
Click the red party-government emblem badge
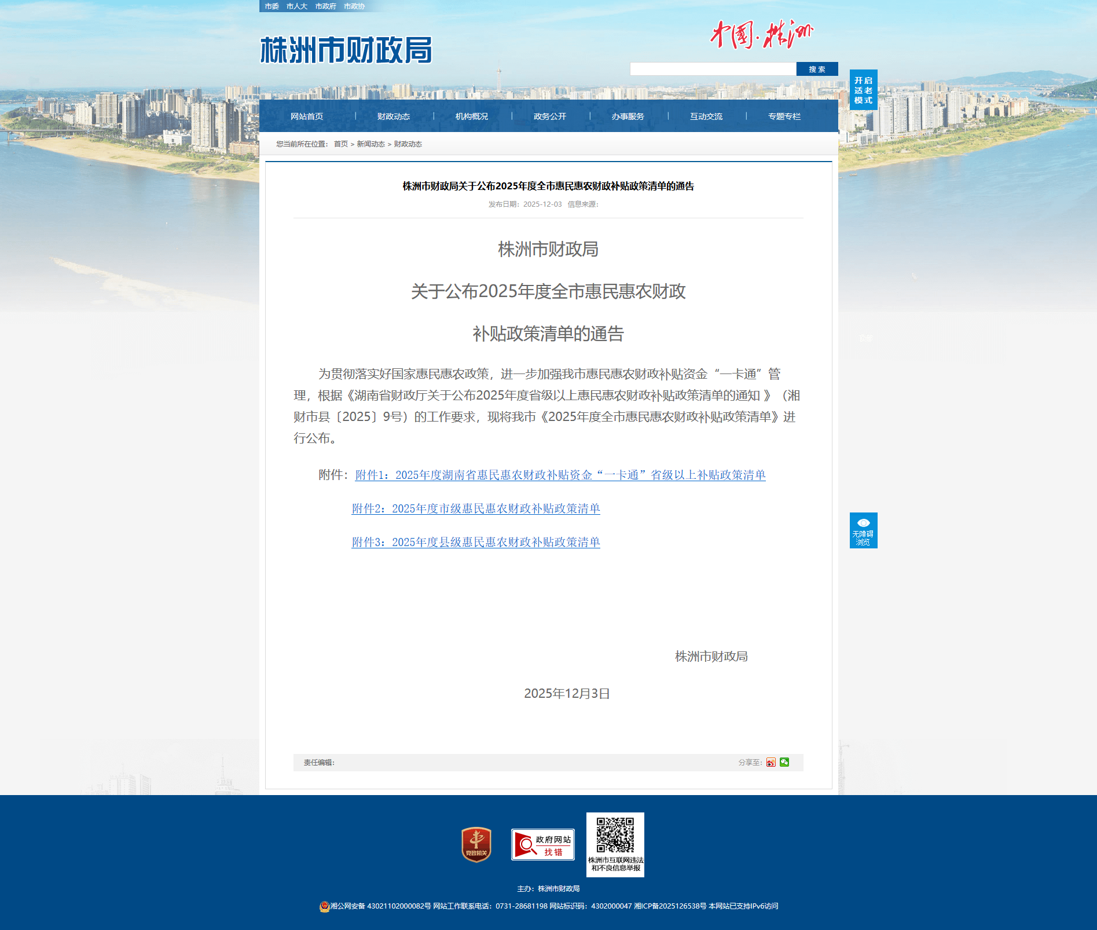pos(476,844)
